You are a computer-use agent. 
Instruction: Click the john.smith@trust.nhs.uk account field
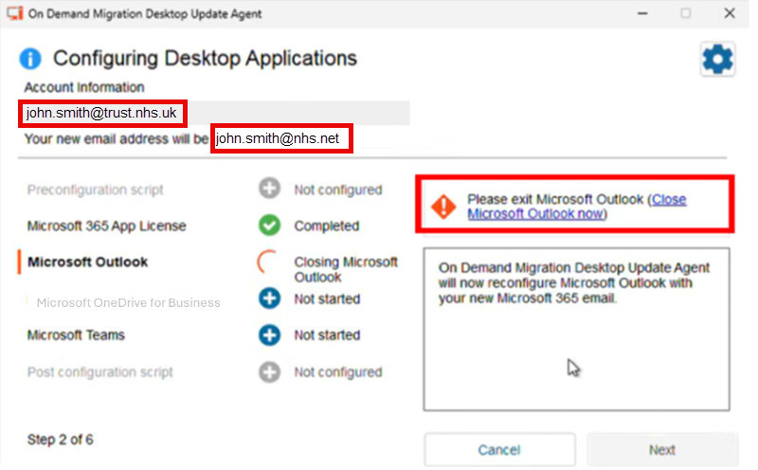pyautogui.click(x=102, y=113)
